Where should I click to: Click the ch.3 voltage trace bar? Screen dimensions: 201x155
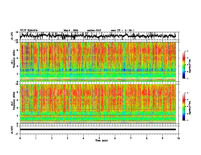coord(98,129)
